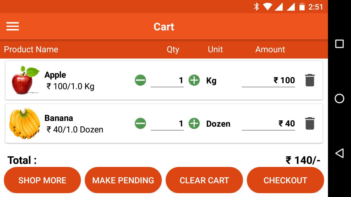
Task: Select the Apple amount field showing ₹ 100
Action: [268, 80]
